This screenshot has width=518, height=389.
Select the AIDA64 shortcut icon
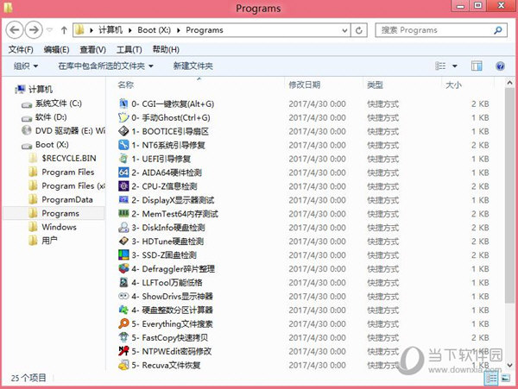pos(123,173)
